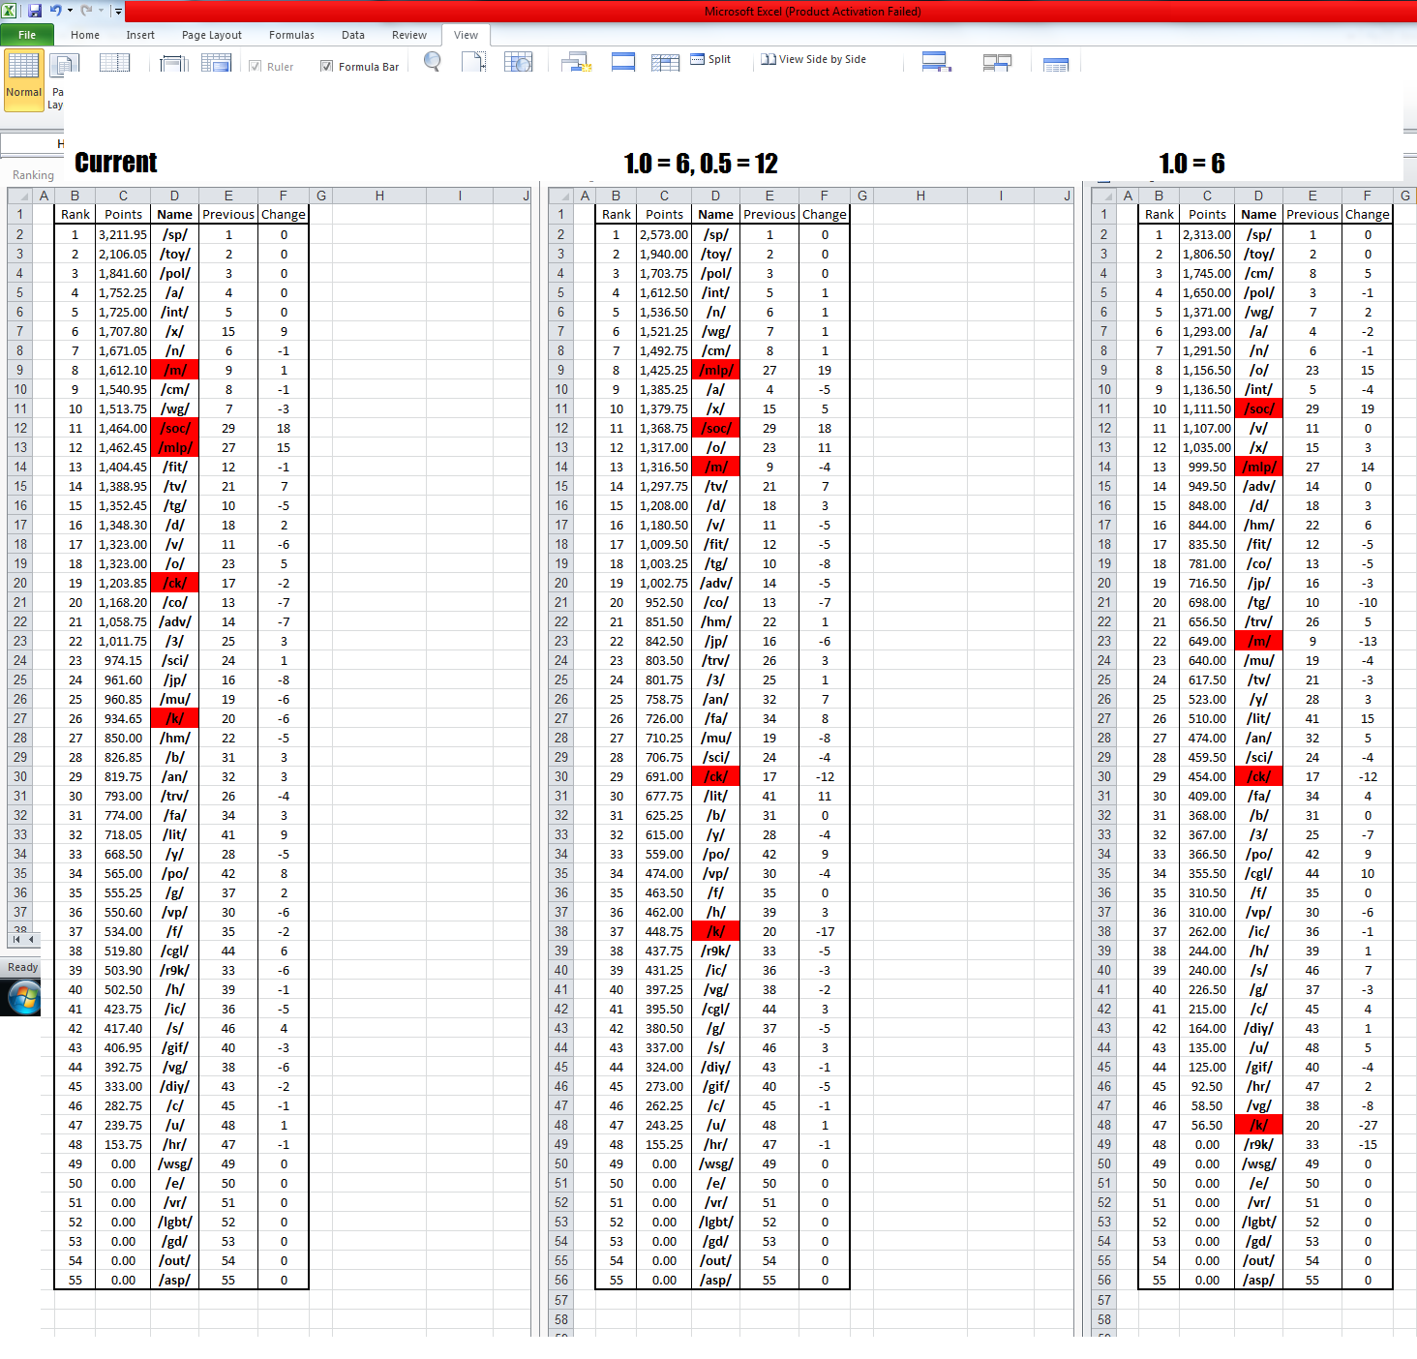This screenshot has height=1359, width=1417.
Task: Open the Switch Windows icon
Action: click(997, 63)
